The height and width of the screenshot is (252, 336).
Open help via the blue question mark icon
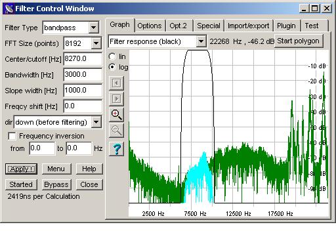point(116,149)
